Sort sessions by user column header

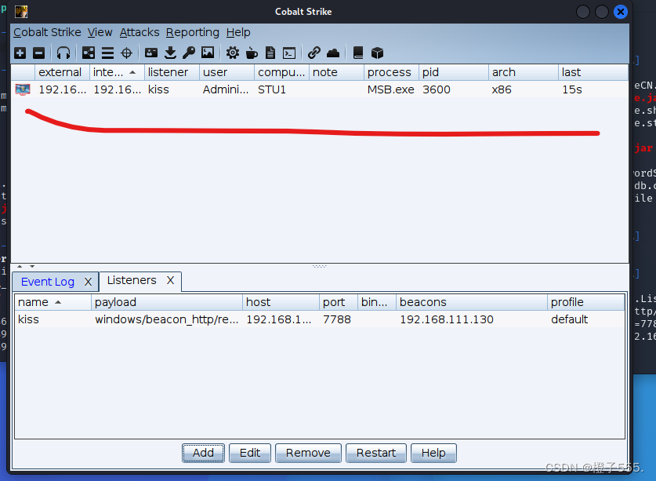click(x=227, y=72)
